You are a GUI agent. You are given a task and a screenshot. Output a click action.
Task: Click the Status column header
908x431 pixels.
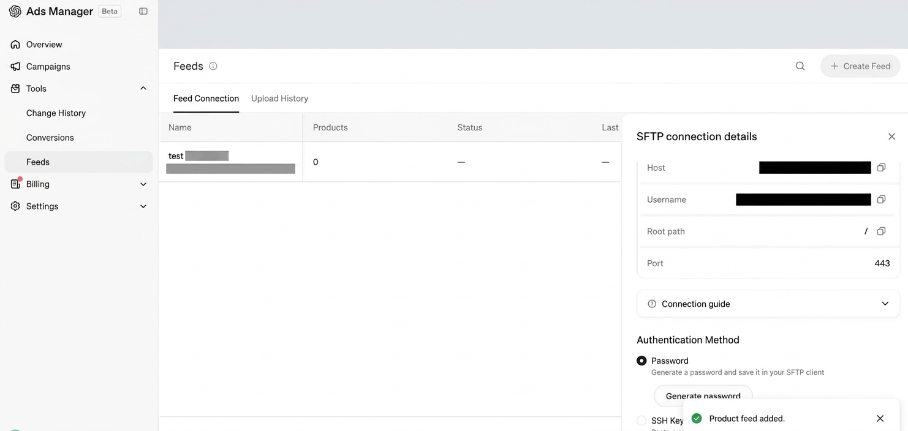point(470,127)
